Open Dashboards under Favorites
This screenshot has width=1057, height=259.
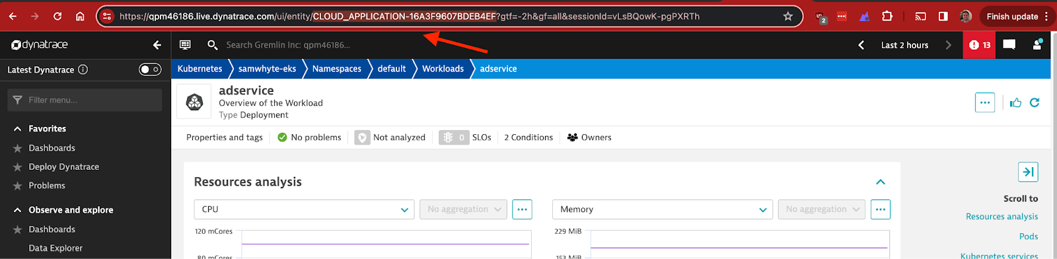pos(52,148)
